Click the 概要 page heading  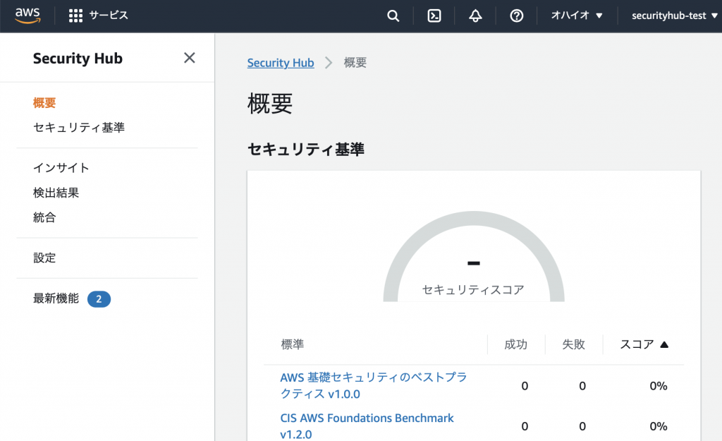[x=270, y=103]
